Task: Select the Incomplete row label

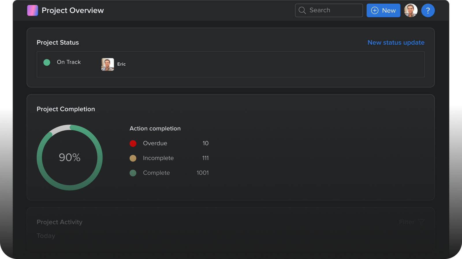Action: [x=158, y=158]
